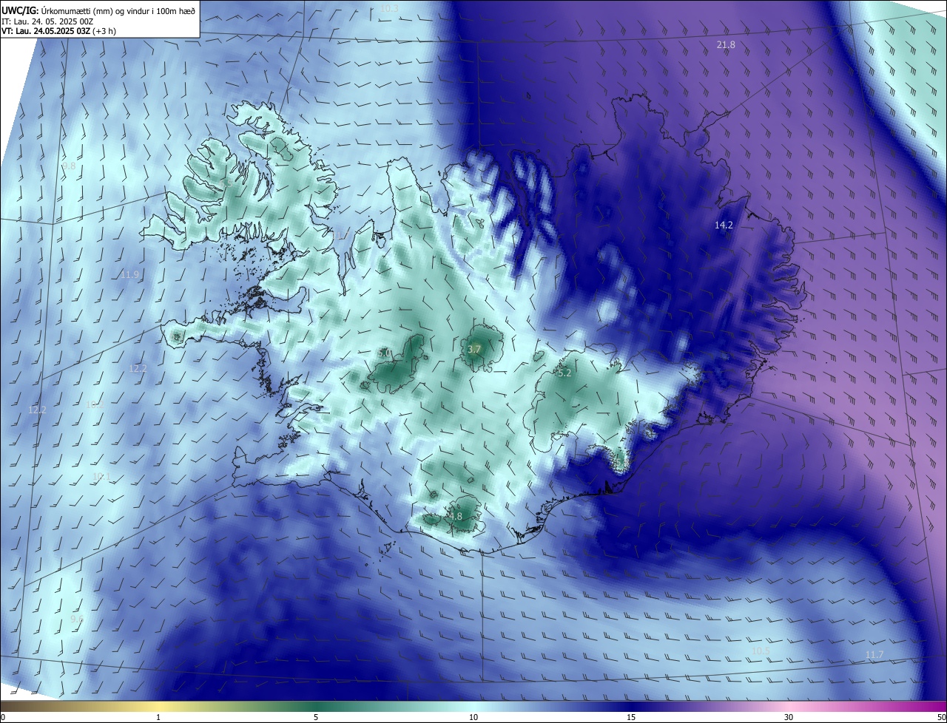Click the 10.5 value on the map

761,651
